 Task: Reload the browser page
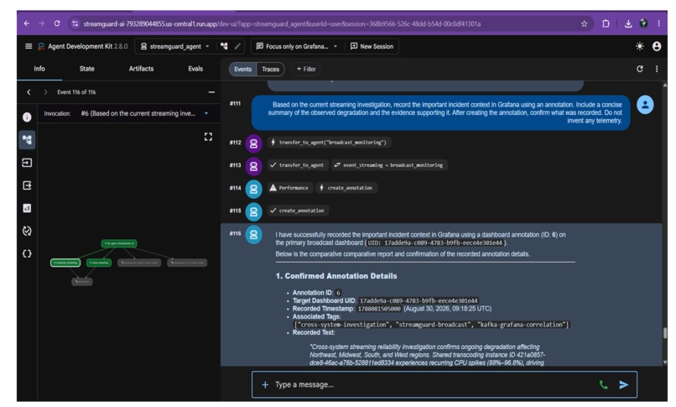tap(57, 23)
